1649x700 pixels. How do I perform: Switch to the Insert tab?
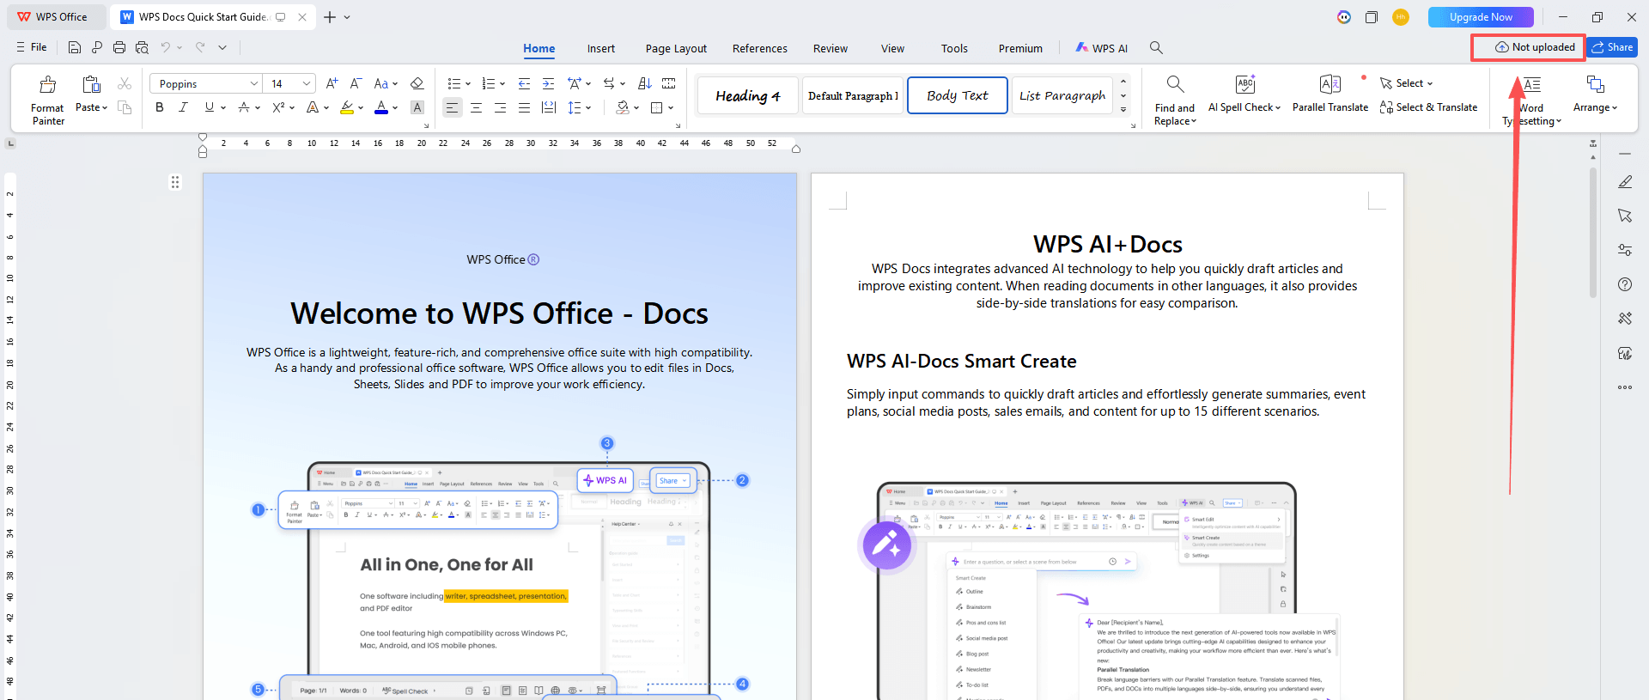600,49
